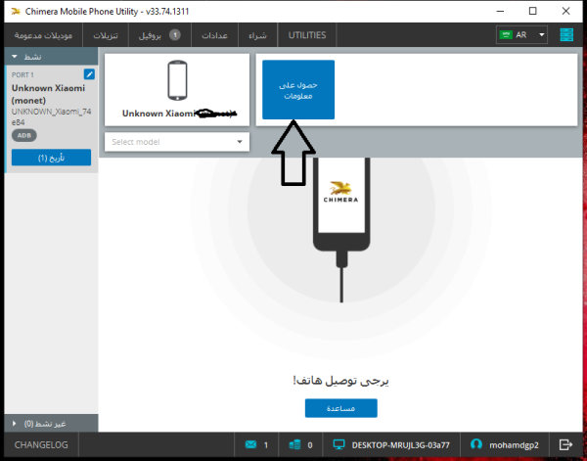Click the phone icon in Unknown Xiaomi card
Image resolution: width=587 pixels, height=461 pixels.
177,80
